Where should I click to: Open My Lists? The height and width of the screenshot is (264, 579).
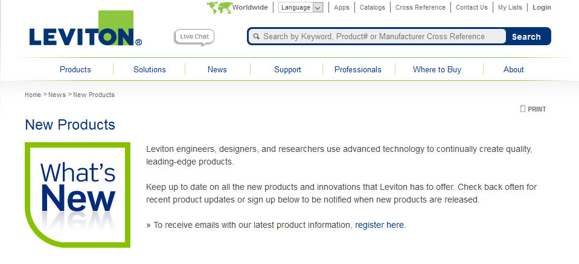[511, 8]
